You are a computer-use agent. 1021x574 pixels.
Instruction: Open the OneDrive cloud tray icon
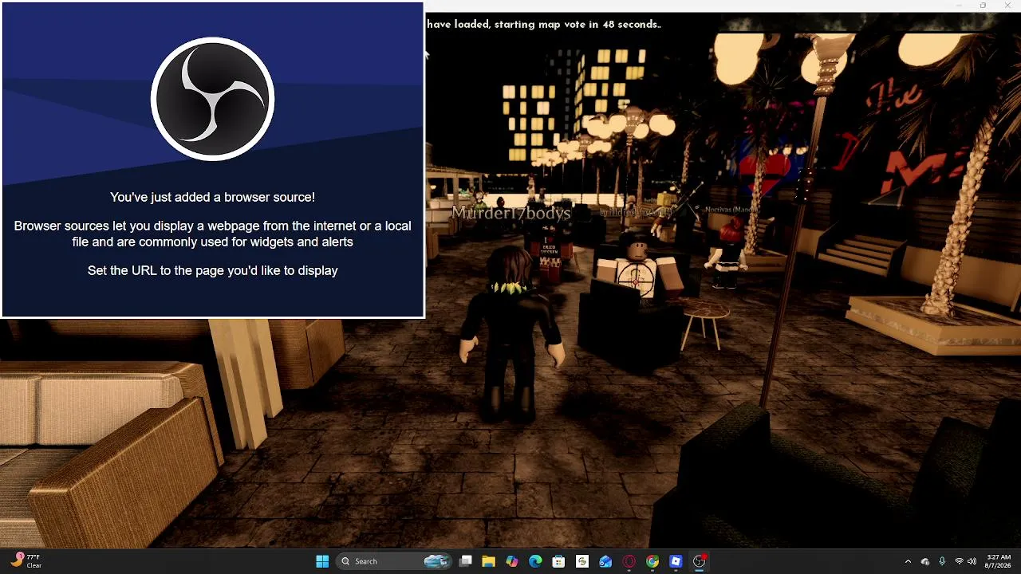925,561
